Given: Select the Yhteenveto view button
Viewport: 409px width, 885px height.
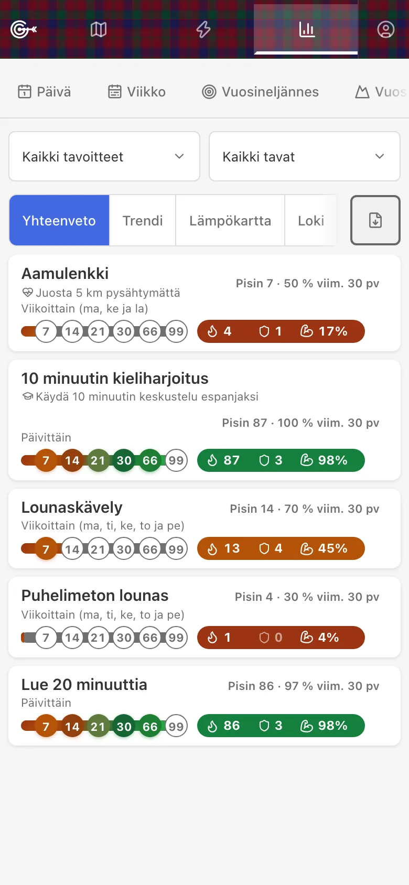Looking at the screenshot, I should 59,220.
